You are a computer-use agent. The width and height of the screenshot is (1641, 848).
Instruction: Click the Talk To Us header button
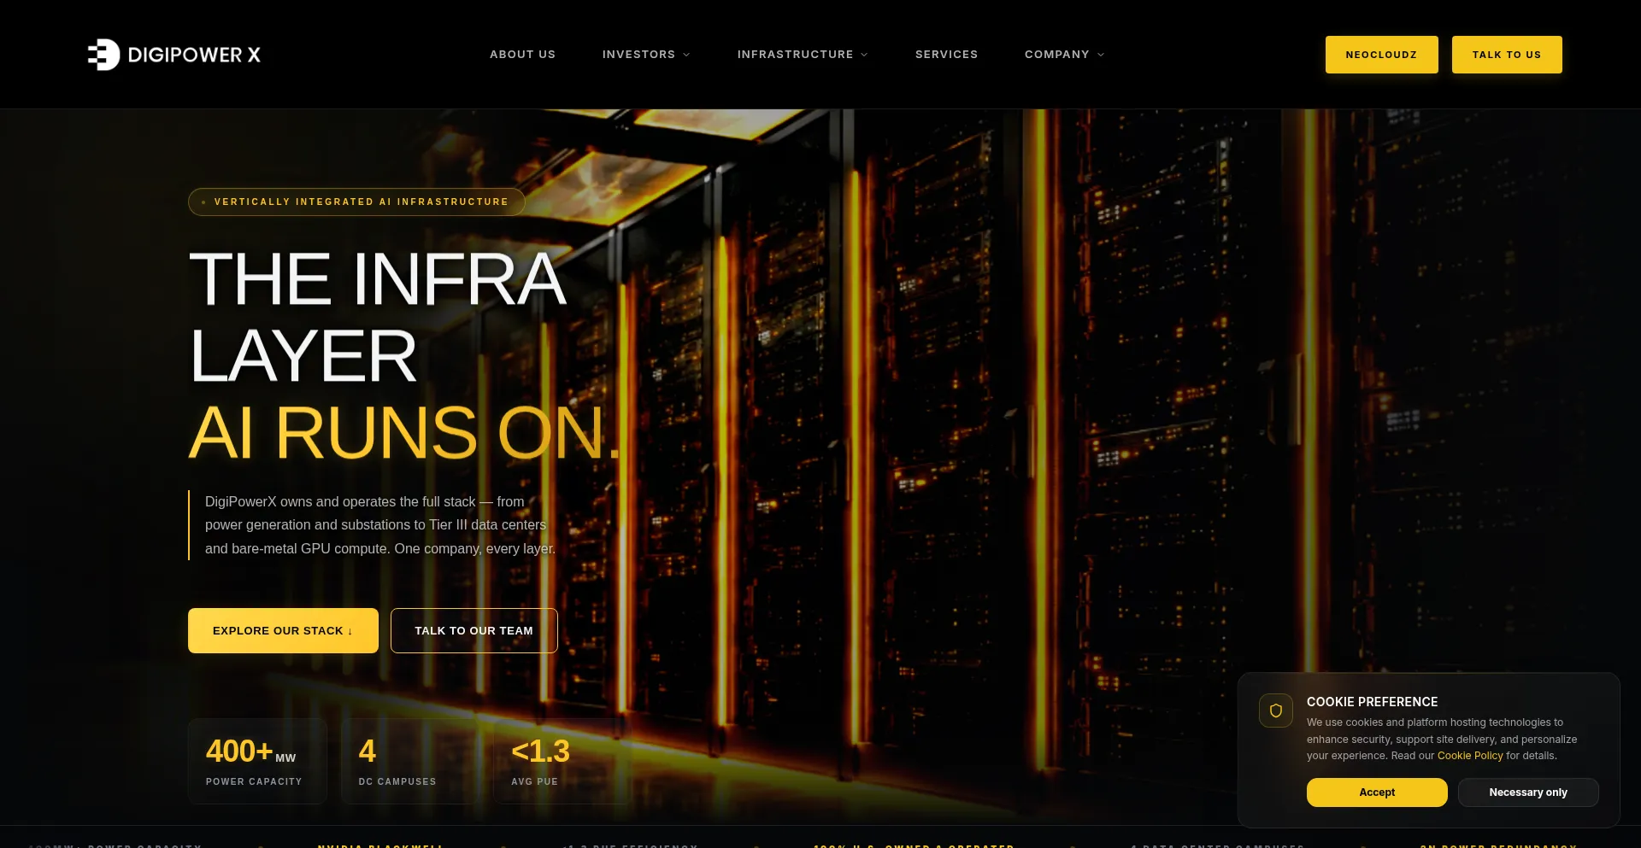[1507, 55]
